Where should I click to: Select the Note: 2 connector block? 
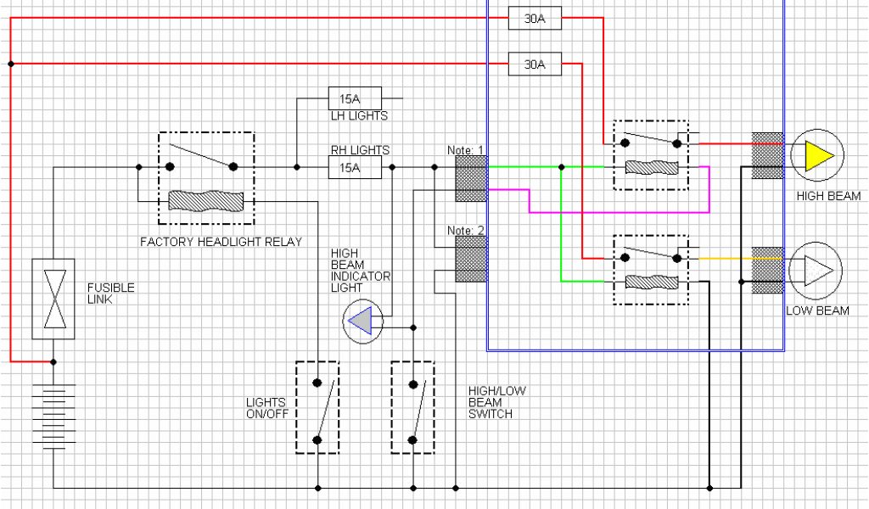click(x=471, y=259)
